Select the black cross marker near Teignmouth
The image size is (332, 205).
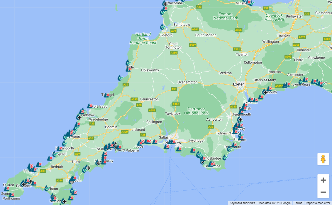coord(240,119)
